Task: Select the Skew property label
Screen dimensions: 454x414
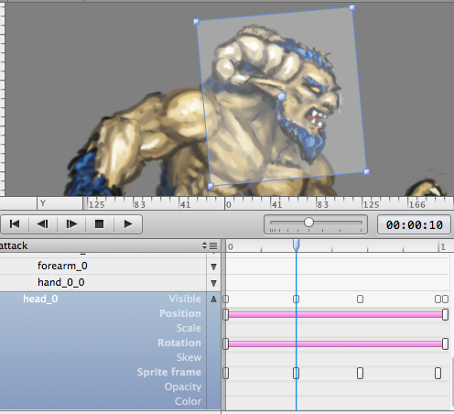Action: point(189,357)
